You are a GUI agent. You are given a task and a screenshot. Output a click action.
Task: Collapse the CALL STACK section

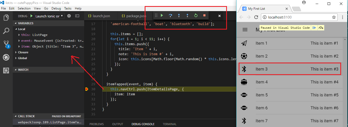[48, 116]
